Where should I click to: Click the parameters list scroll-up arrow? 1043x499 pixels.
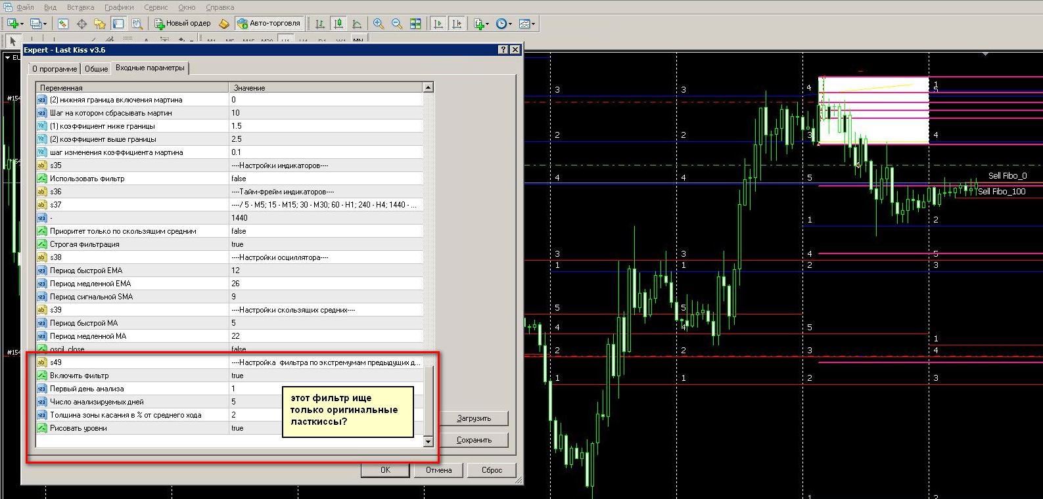[x=429, y=87]
